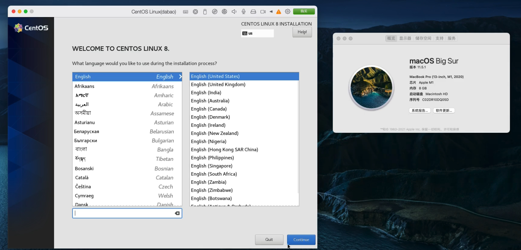Select Assamese language row
This screenshot has width=521, height=250.
pyautogui.click(x=127, y=113)
